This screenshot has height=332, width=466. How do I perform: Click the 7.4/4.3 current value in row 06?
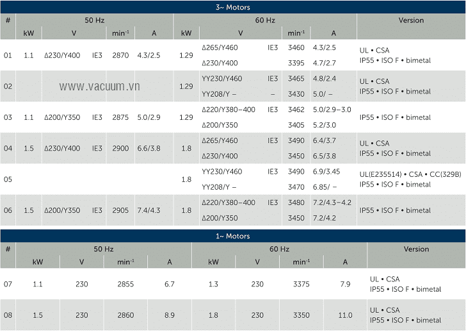pos(149,210)
